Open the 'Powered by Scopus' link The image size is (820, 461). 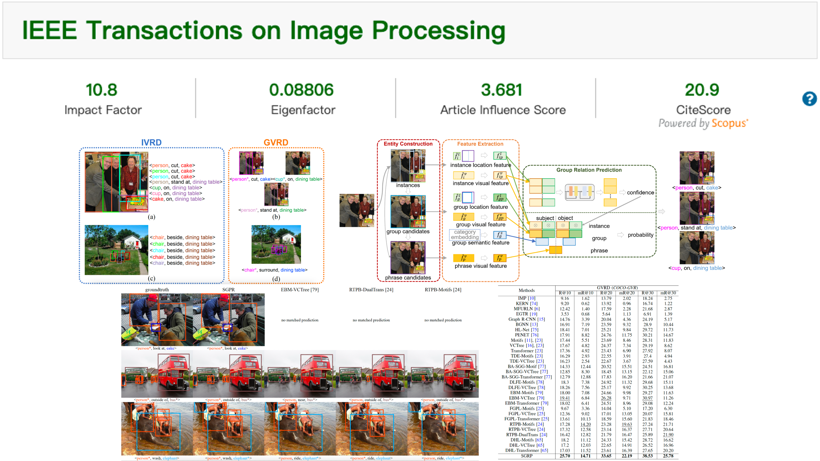tap(703, 123)
